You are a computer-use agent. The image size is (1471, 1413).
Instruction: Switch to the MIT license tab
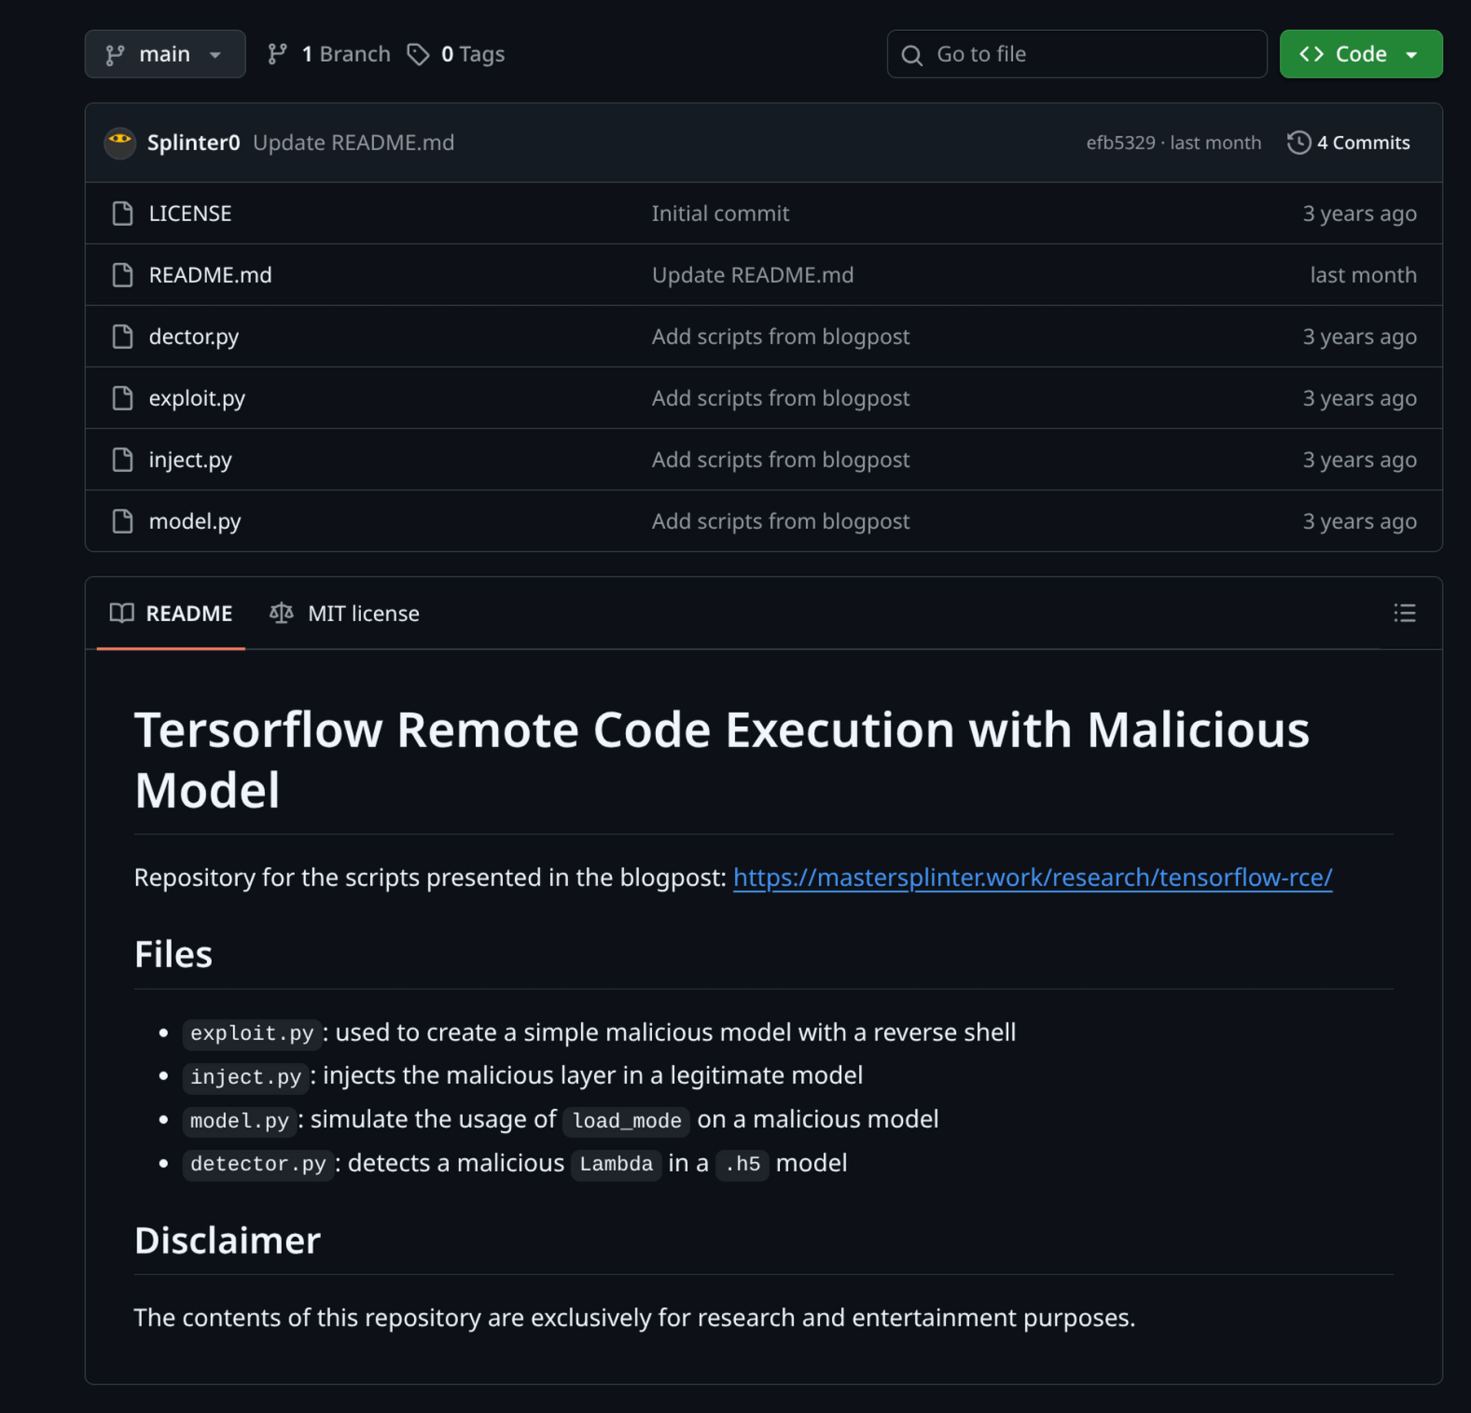pos(344,614)
